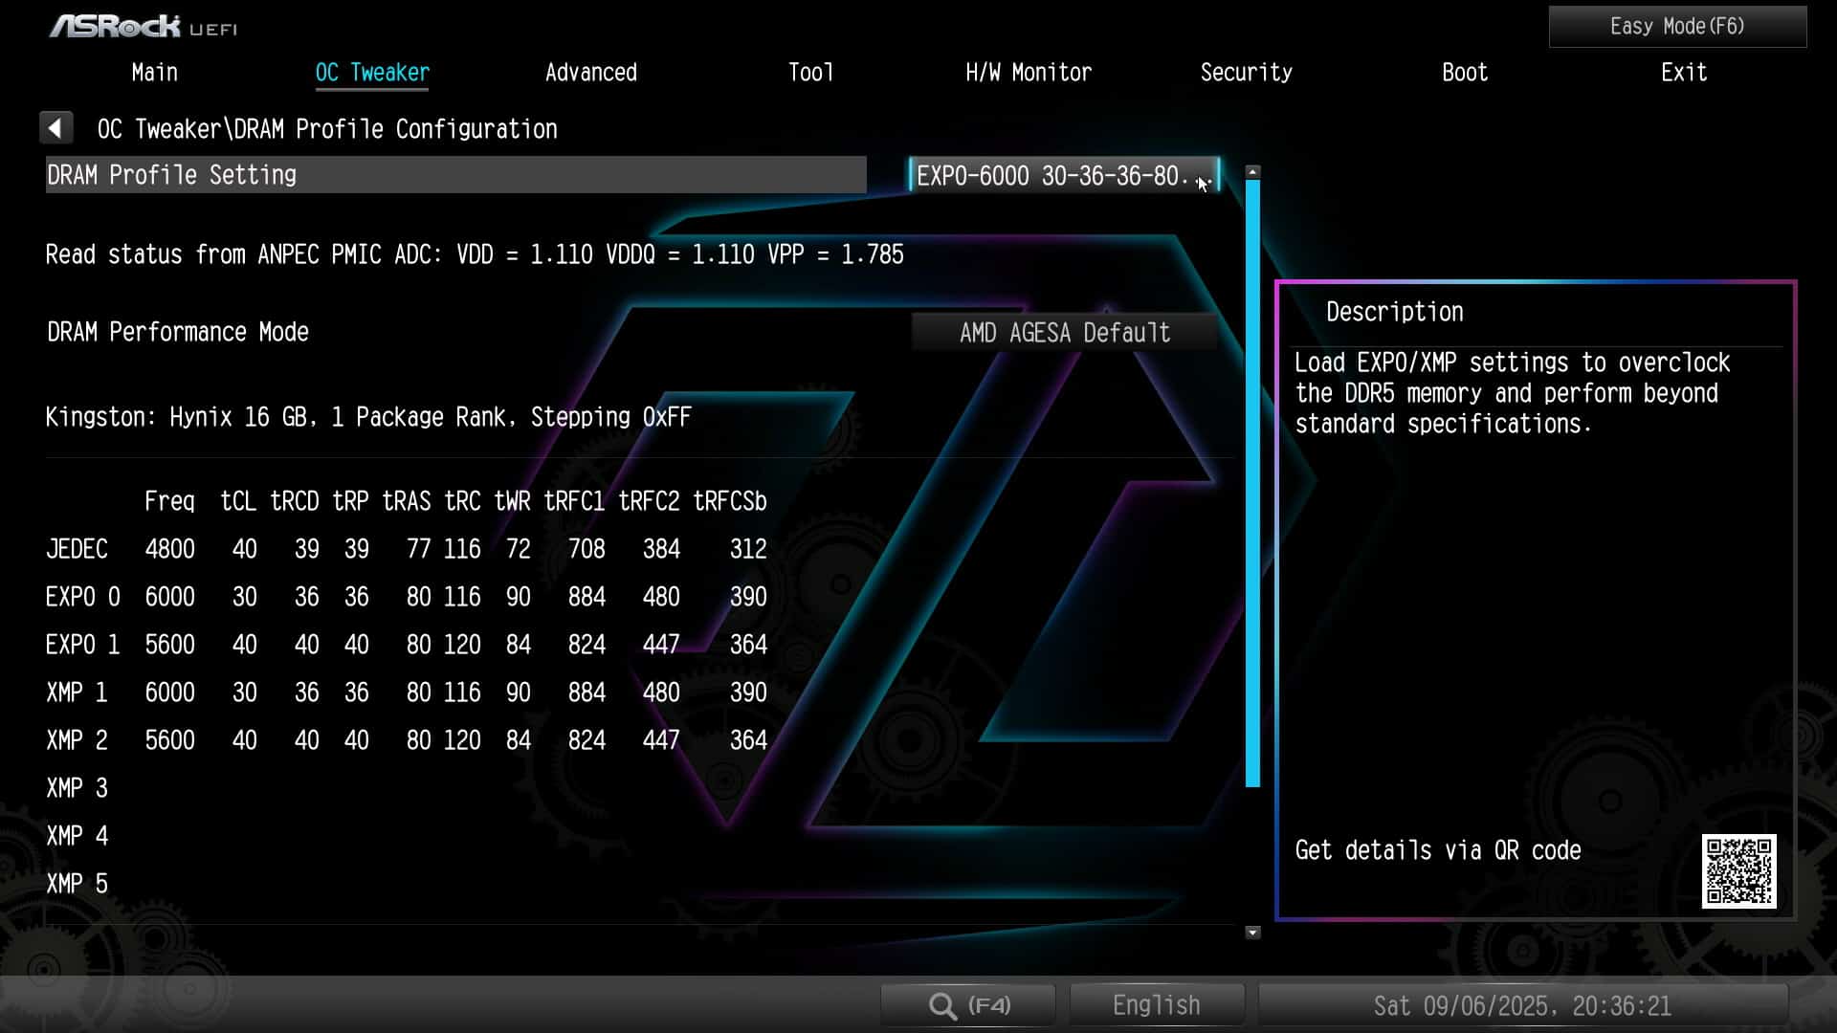Click the scrollbar up arrow
Image resolution: width=1837 pixels, height=1033 pixels.
pos(1252,172)
